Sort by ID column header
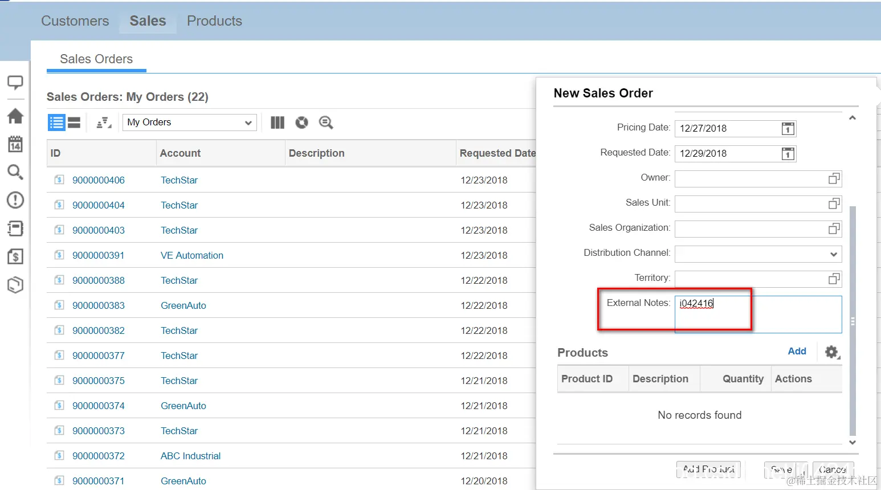Viewport: 881px width, 490px height. coord(101,153)
